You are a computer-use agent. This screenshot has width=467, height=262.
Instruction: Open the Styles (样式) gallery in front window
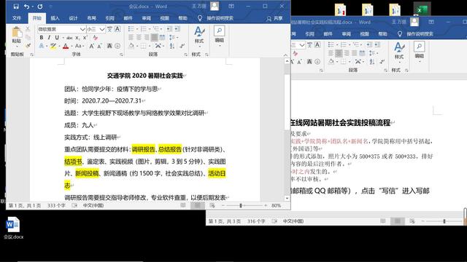[199, 35]
